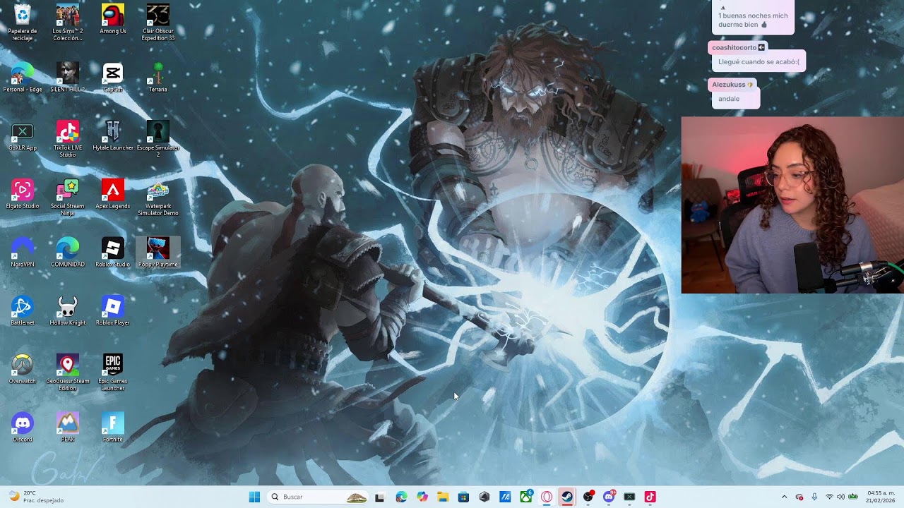Image resolution: width=904 pixels, height=508 pixels.
Task: Select Clair Obscur Expedition 33 shortcut
Action: coord(158,23)
